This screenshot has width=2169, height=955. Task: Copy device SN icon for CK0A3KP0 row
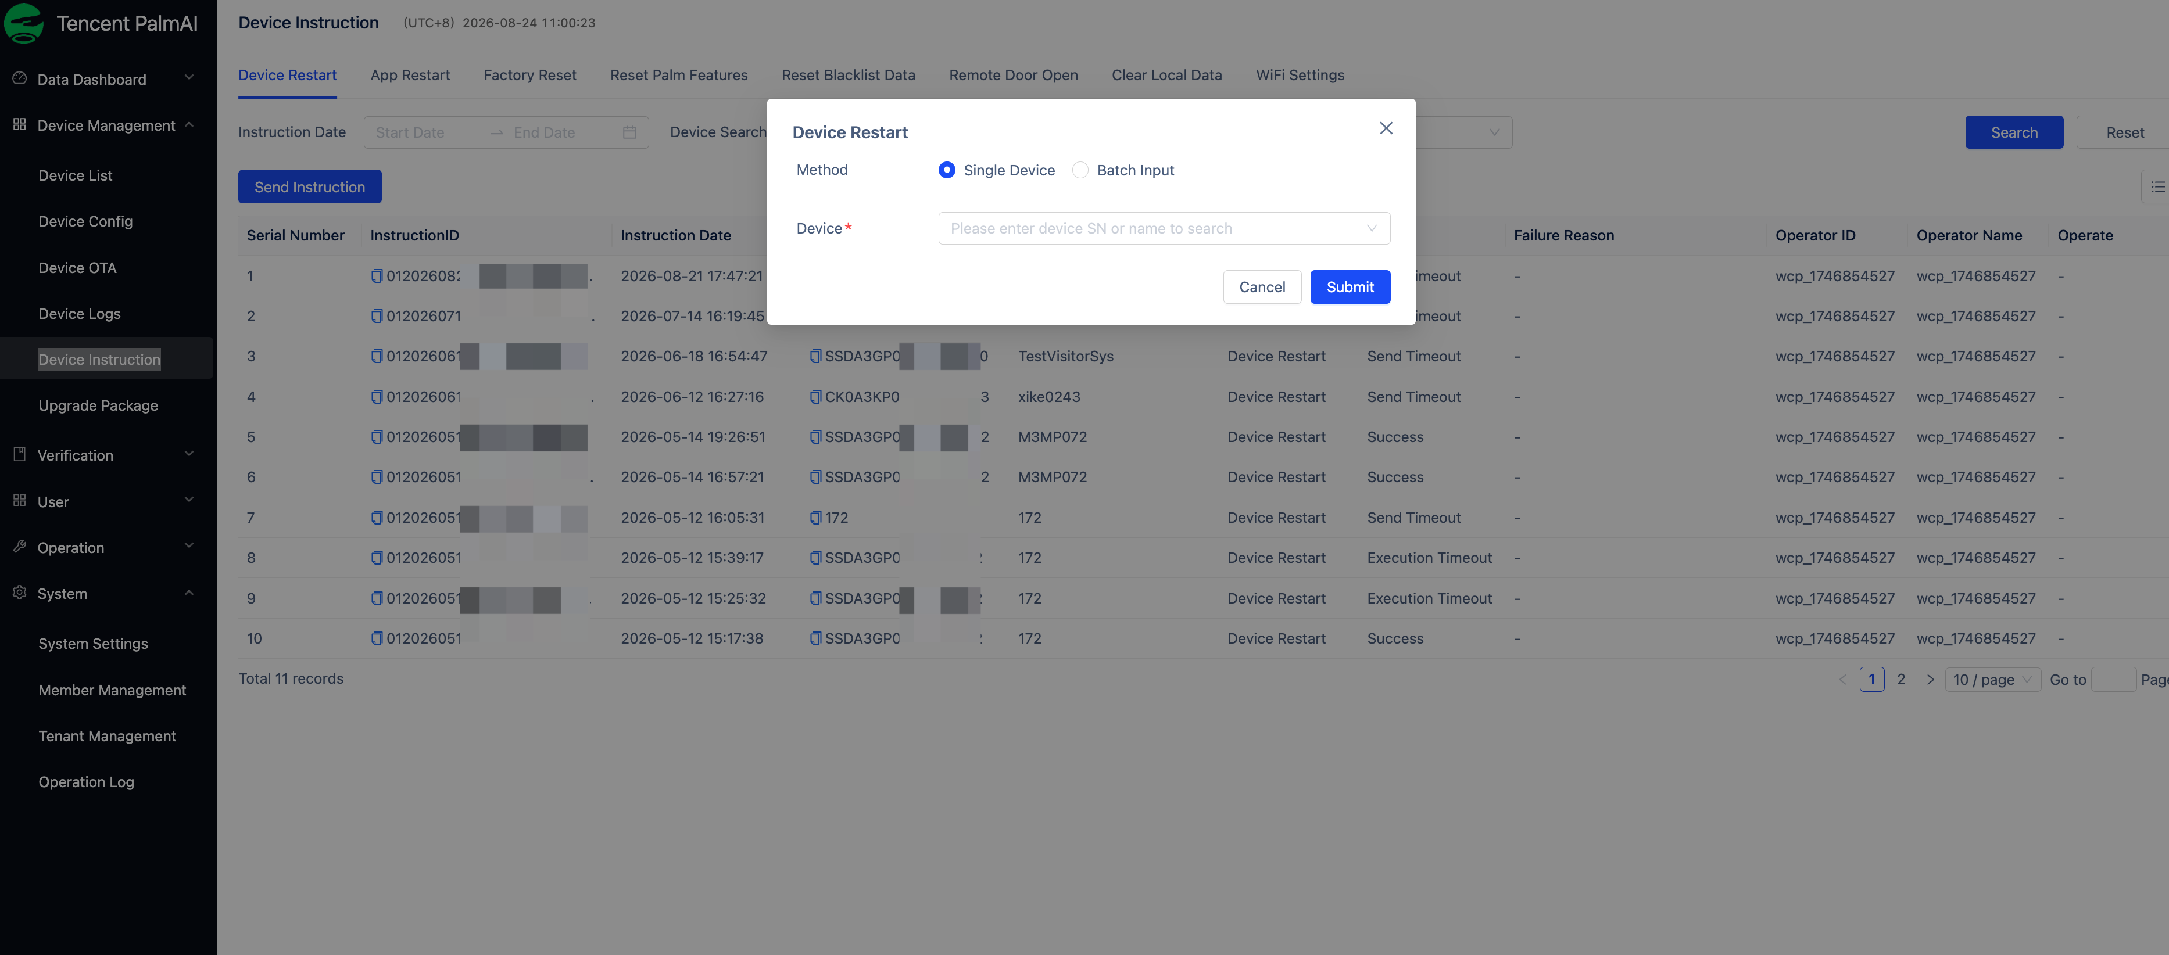coord(815,396)
